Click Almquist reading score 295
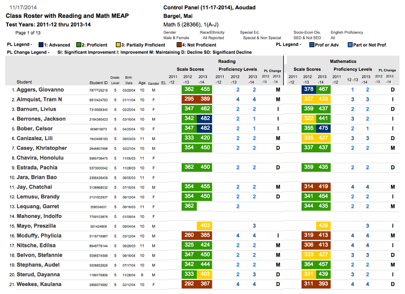The height and width of the screenshot is (294, 405). (x=189, y=99)
